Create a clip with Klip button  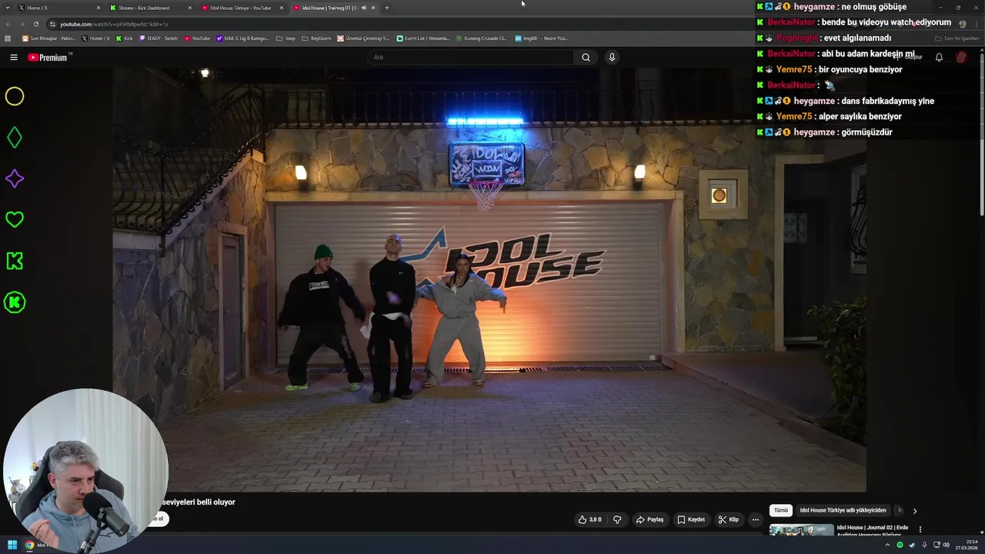(728, 519)
